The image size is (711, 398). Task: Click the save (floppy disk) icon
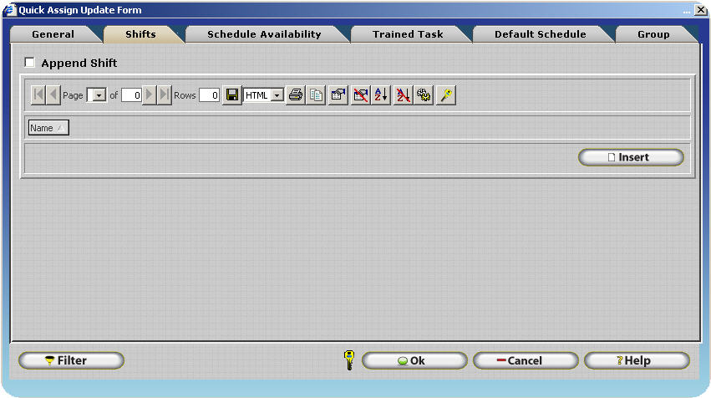point(233,95)
